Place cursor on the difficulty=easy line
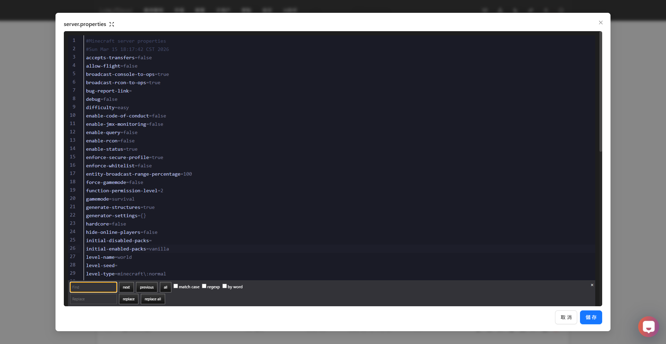Viewport: 666px width, 344px height. (x=108, y=108)
